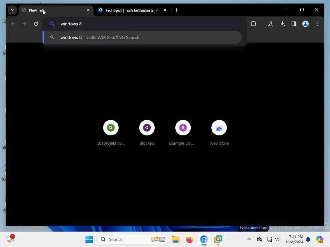Launch Copilot preview from taskbar
This screenshot has height=247, width=330.
(x=320, y=239)
